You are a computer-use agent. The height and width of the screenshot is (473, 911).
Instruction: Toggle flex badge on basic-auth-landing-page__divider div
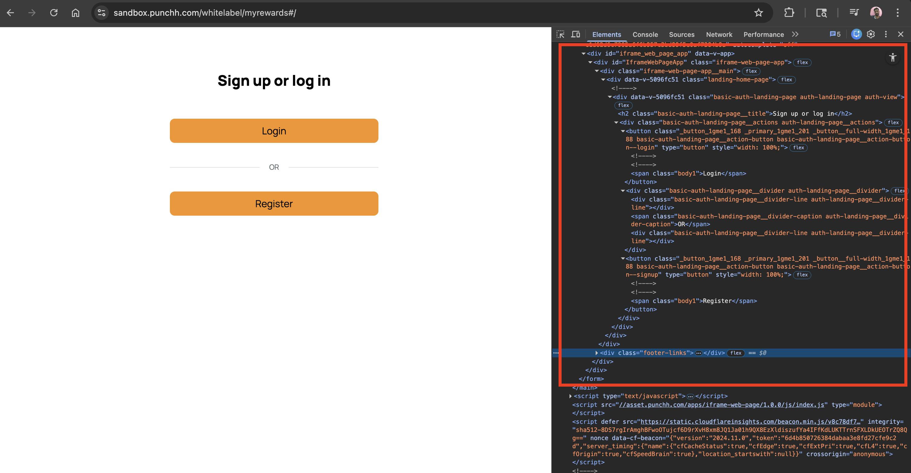899,191
